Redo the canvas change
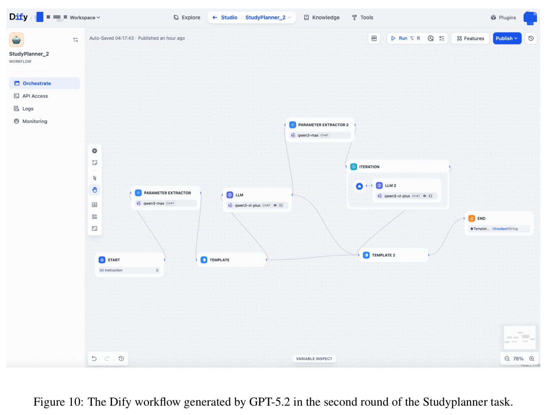The width and height of the screenshot is (548, 415). pyautogui.click(x=107, y=359)
